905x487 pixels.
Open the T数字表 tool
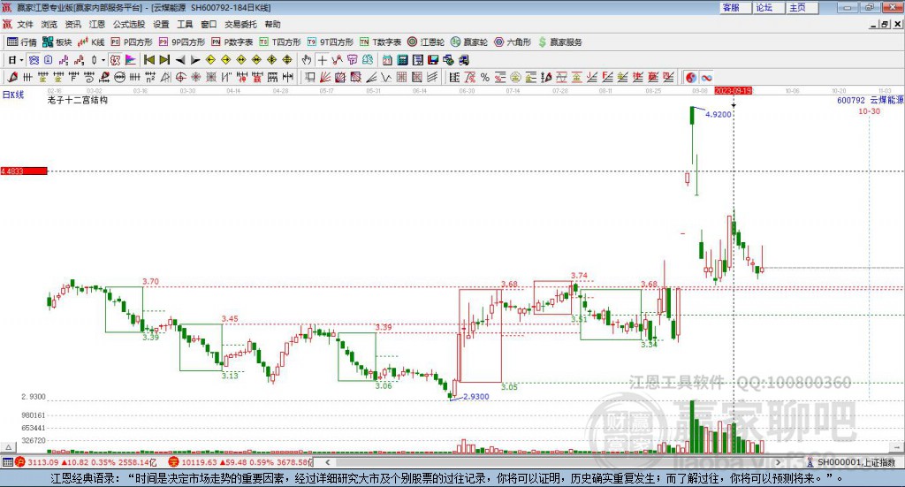(x=380, y=42)
